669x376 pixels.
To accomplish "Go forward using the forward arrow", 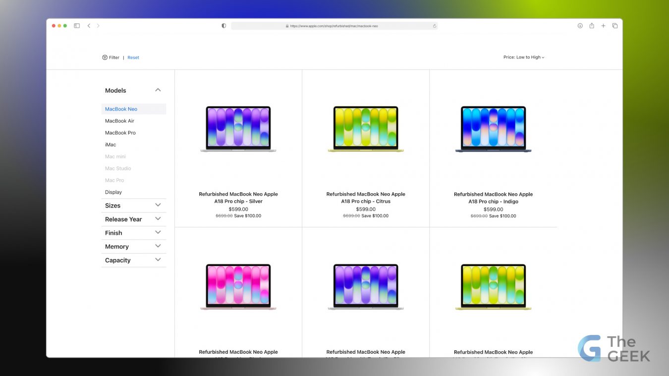I will [x=98, y=26].
